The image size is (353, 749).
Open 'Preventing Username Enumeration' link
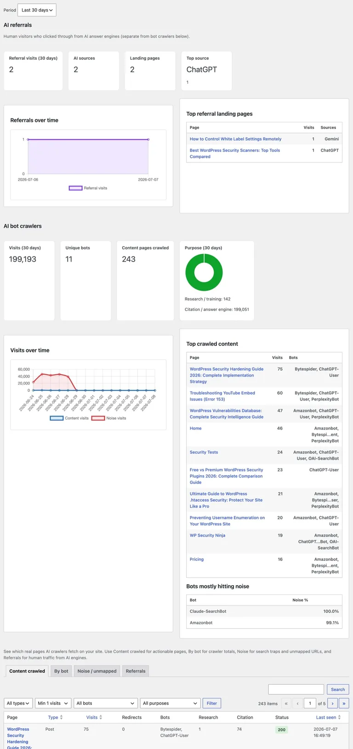[227, 521]
